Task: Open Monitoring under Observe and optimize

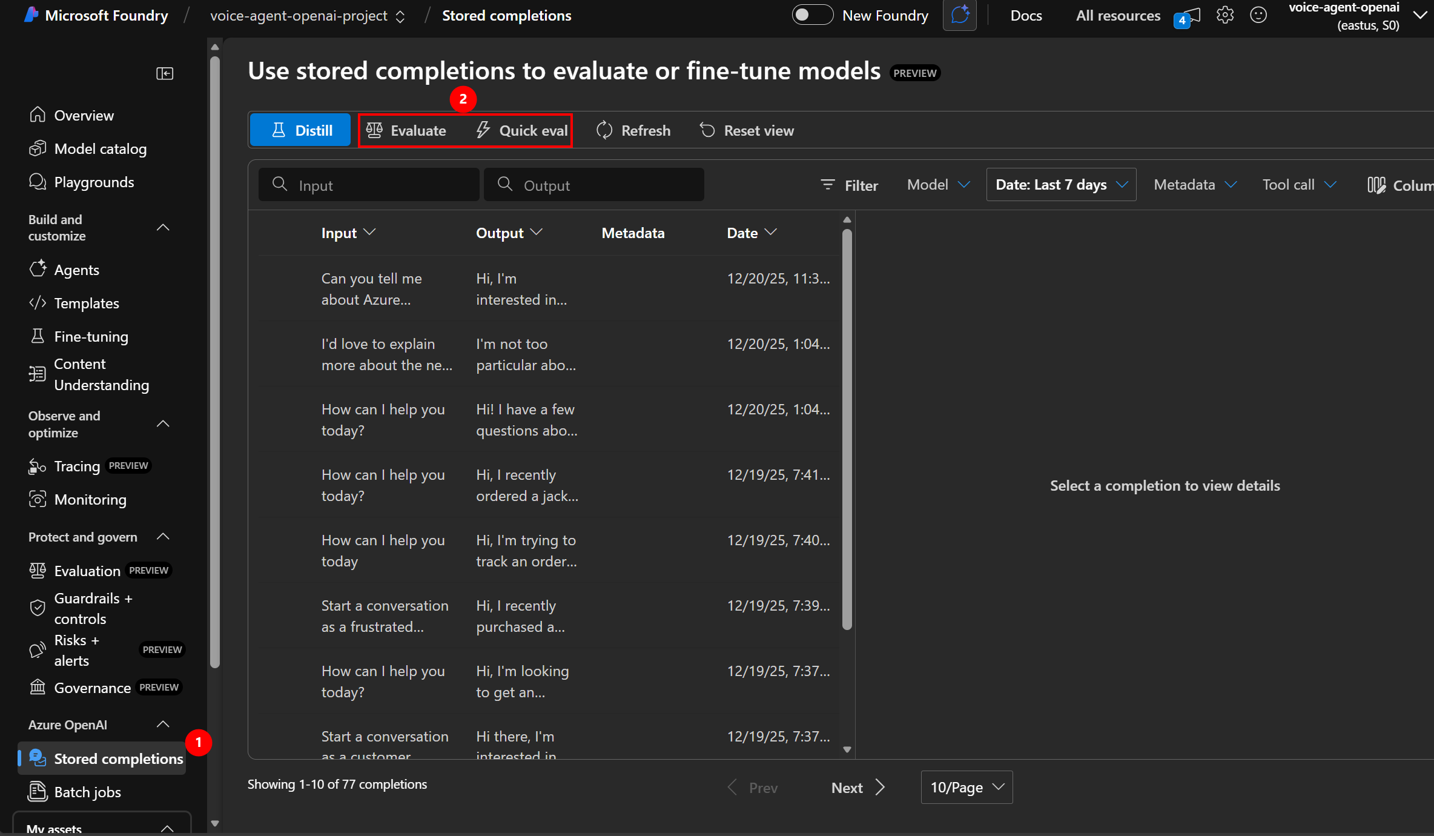Action: click(89, 499)
